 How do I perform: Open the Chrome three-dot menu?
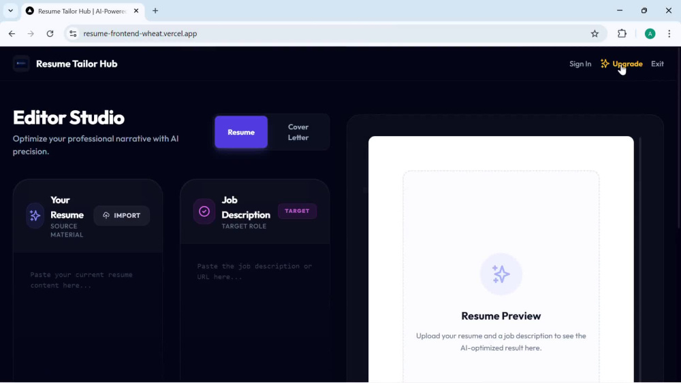[669, 34]
